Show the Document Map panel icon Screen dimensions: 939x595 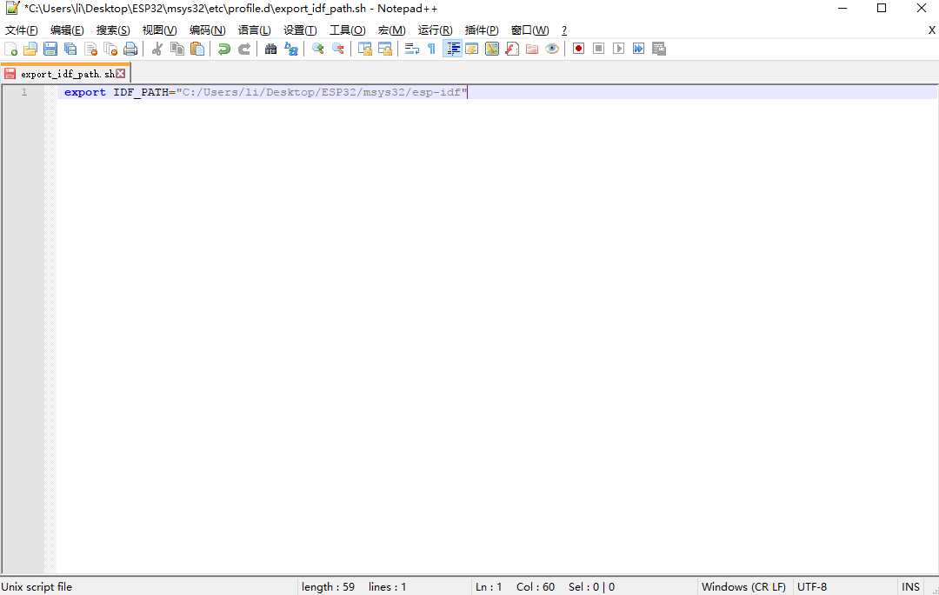pos(492,49)
